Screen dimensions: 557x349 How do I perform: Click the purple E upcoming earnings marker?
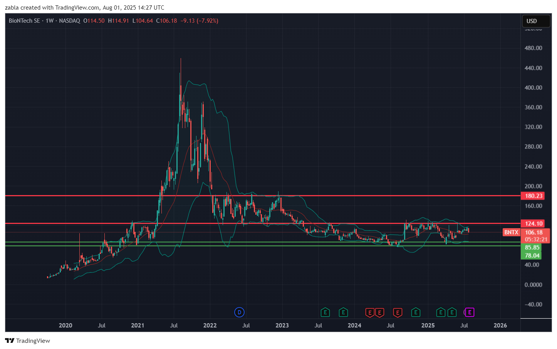pyautogui.click(x=470, y=312)
